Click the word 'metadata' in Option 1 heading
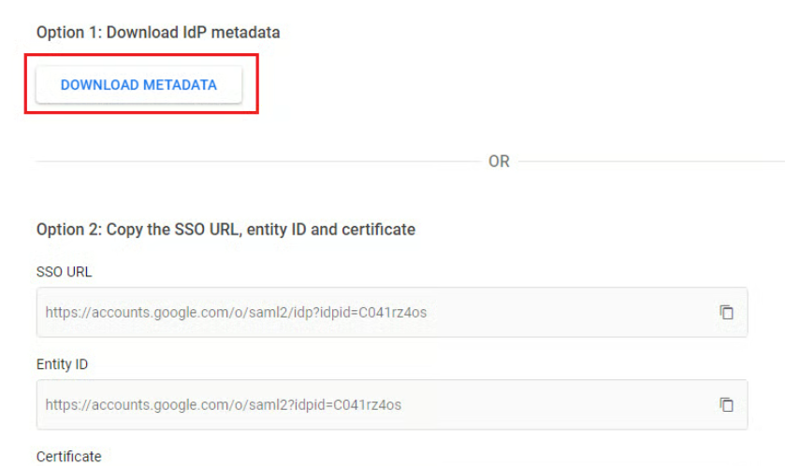The width and height of the screenshot is (785, 466). 250,33
